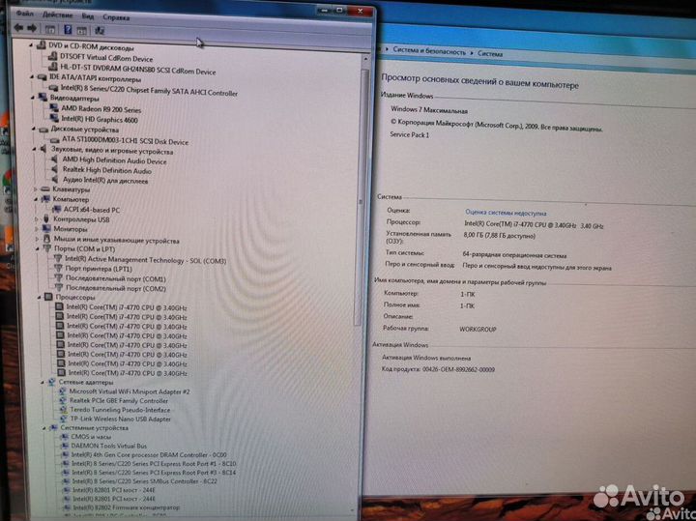Select Microsoft Virtual WiFi Miniport Adapter #2
The height and width of the screenshot is (521, 696).
[130, 391]
